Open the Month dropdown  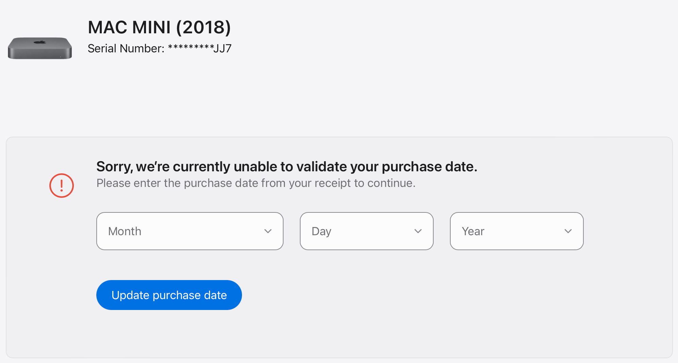190,231
